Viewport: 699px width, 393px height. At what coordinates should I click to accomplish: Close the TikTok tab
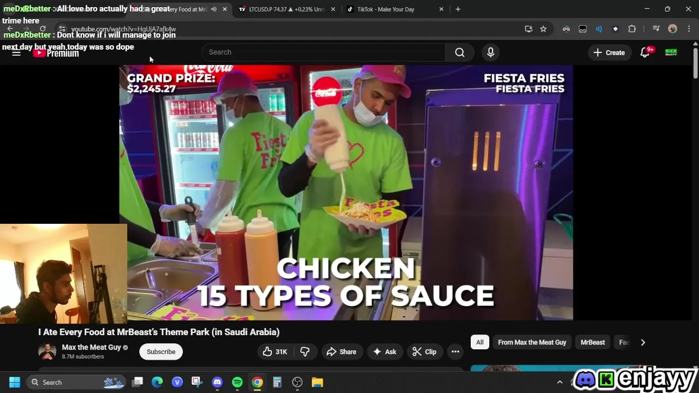pyautogui.click(x=441, y=9)
